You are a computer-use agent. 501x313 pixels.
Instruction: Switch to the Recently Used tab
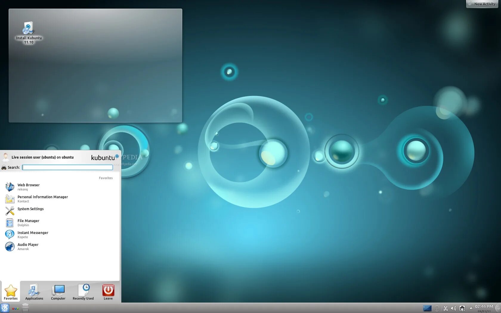(x=83, y=292)
